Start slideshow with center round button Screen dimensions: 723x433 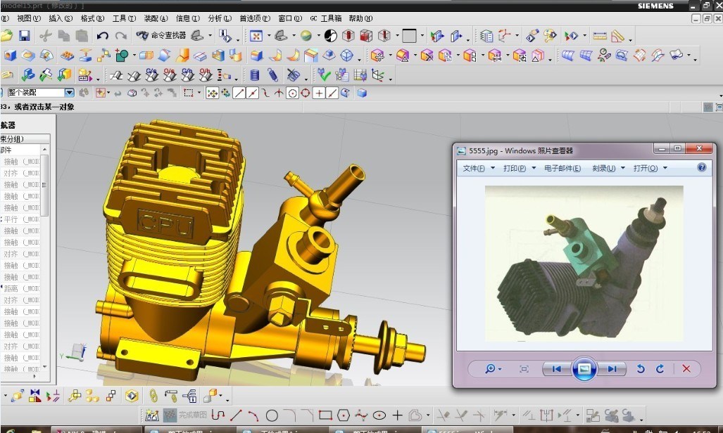[584, 368]
